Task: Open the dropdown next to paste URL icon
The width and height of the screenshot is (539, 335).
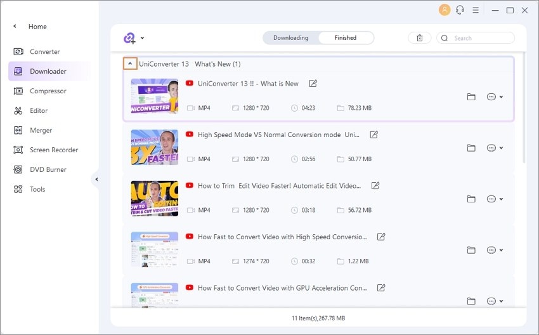Action: (x=142, y=38)
